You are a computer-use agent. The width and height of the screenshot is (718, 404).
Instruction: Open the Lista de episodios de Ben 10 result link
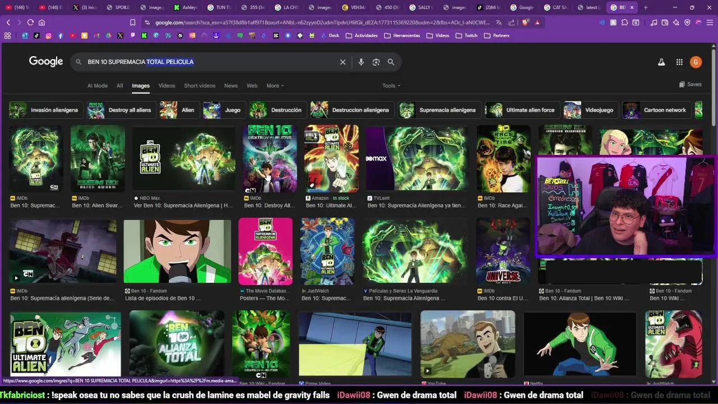pos(163,299)
